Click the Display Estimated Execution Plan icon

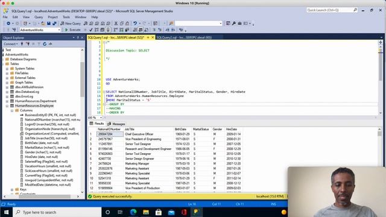coord(96,30)
